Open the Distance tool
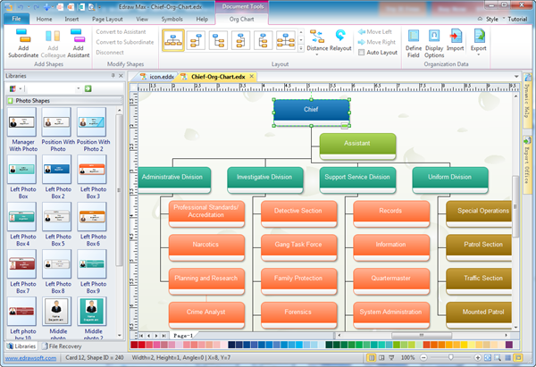The height and width of the screenshot is (367, 536). click(x=317, y=40)
